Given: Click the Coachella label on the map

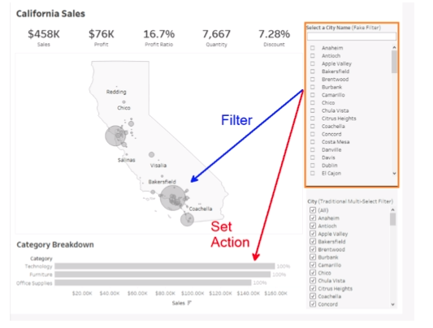Looking at the screenshot, I should [201, 209].
